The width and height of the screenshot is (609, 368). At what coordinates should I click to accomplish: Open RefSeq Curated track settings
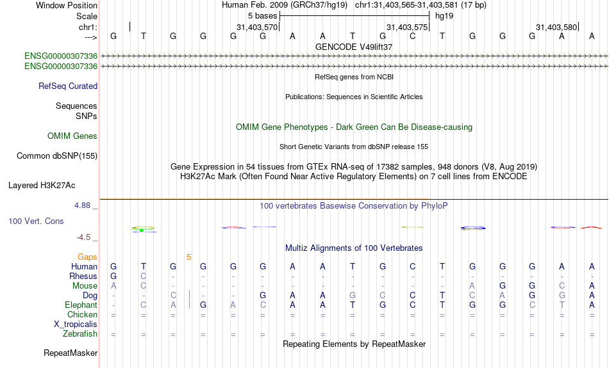point(67,86)
